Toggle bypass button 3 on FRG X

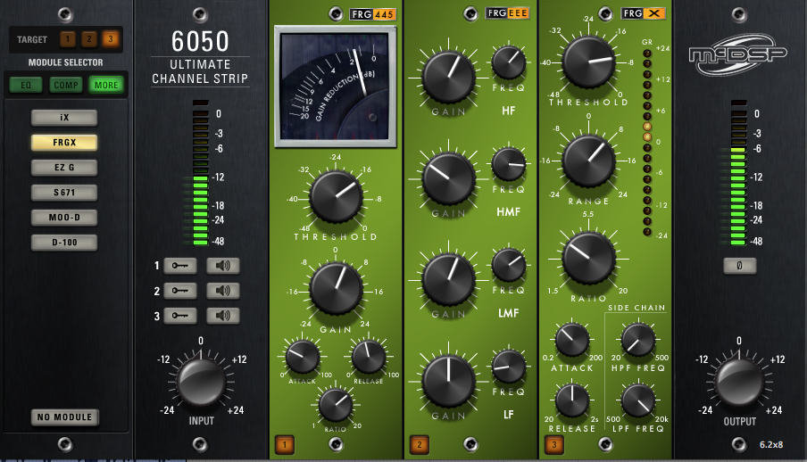point(553,444)
